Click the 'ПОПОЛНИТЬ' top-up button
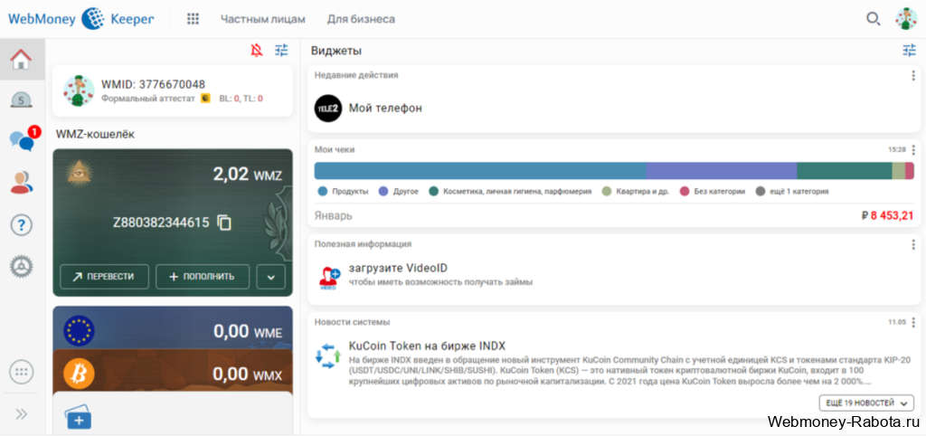Screen dimensions: 926x436 coord(203,277)
